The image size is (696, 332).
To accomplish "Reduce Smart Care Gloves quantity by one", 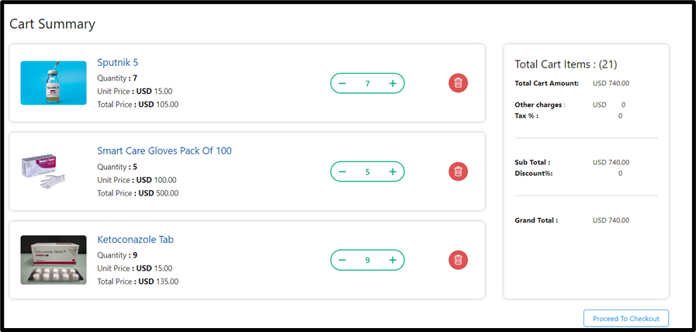I will click(x=342, y=171).
